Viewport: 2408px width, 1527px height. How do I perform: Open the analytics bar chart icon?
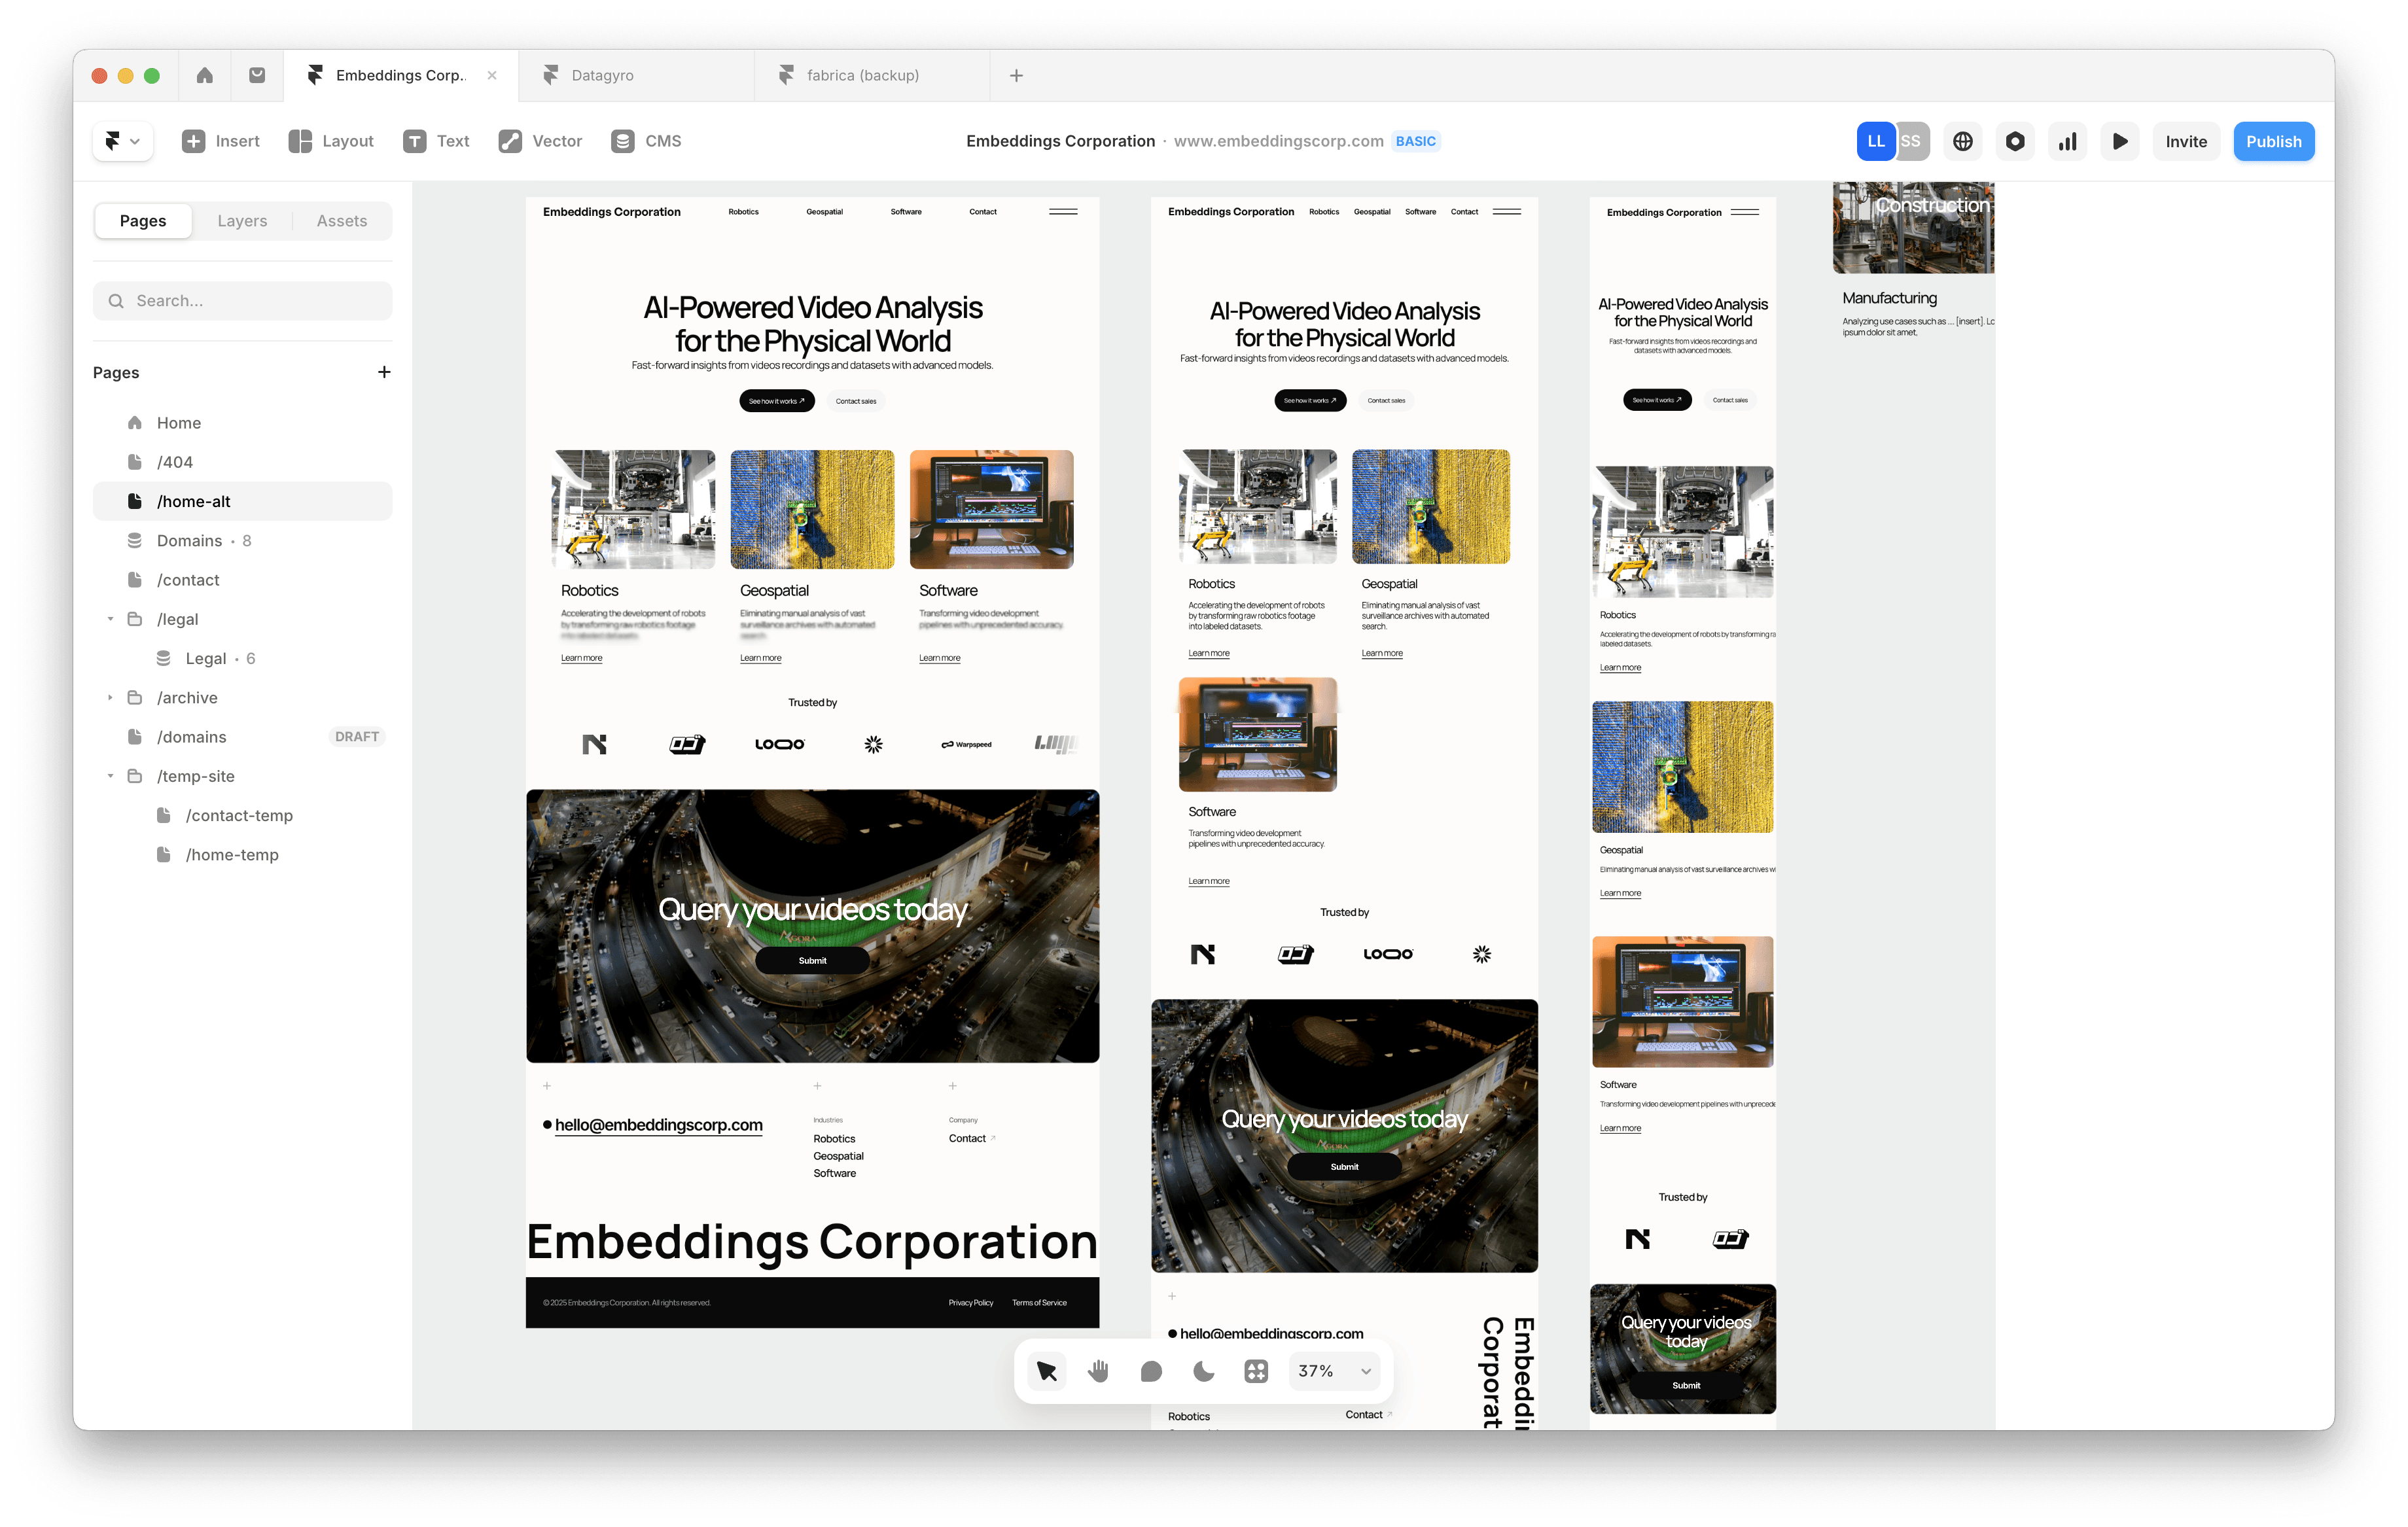pos(2067,141)
